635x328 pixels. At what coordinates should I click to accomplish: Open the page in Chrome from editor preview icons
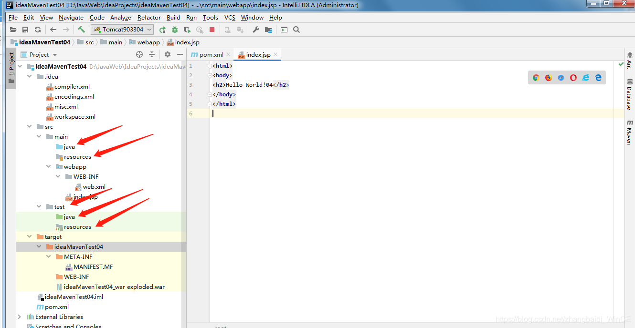pos(536,77)
